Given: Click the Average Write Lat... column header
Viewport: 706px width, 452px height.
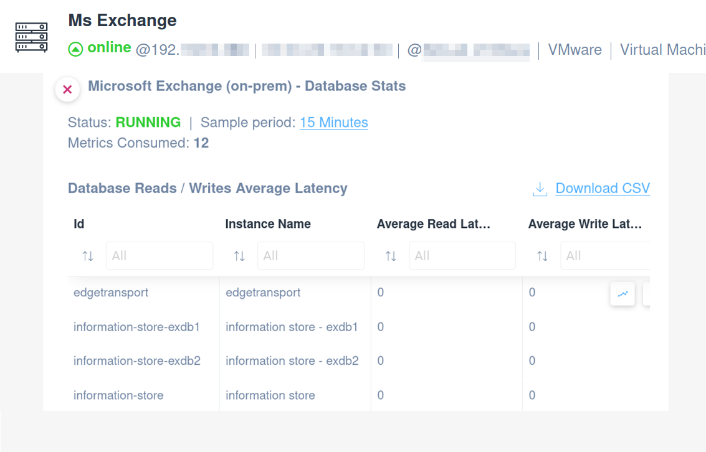Looking at the screenshot, I should pos(585,224).
